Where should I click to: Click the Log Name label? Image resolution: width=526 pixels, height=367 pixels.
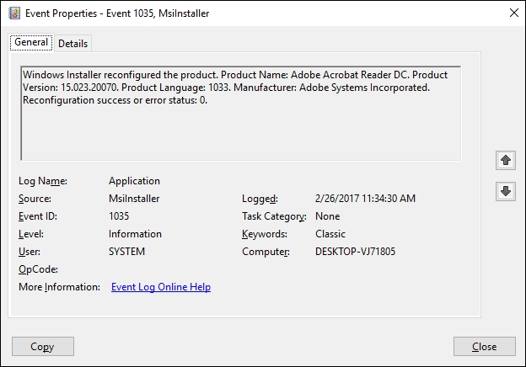(x=43, y=181)
